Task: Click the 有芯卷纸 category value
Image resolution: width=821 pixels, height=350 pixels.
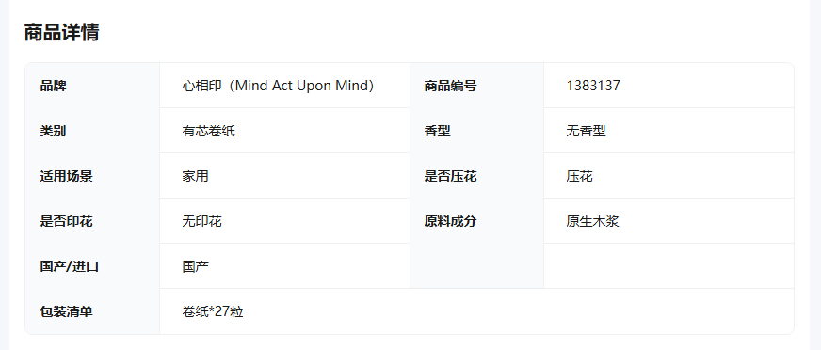Action: [x=208, y=131]
